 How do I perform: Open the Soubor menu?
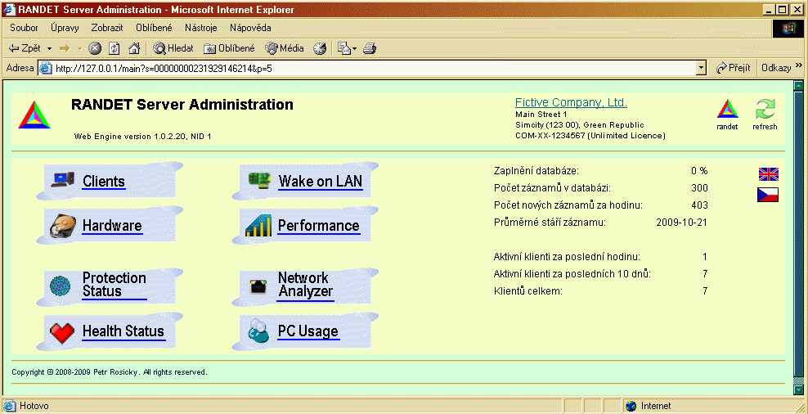24,28
